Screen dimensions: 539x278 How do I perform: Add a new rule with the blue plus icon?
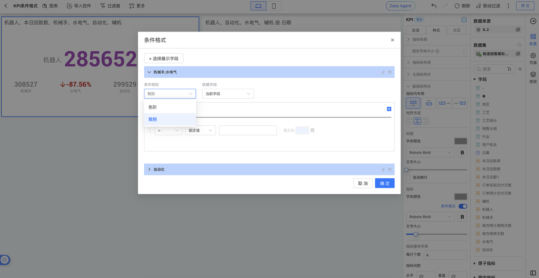pos(389,109)
